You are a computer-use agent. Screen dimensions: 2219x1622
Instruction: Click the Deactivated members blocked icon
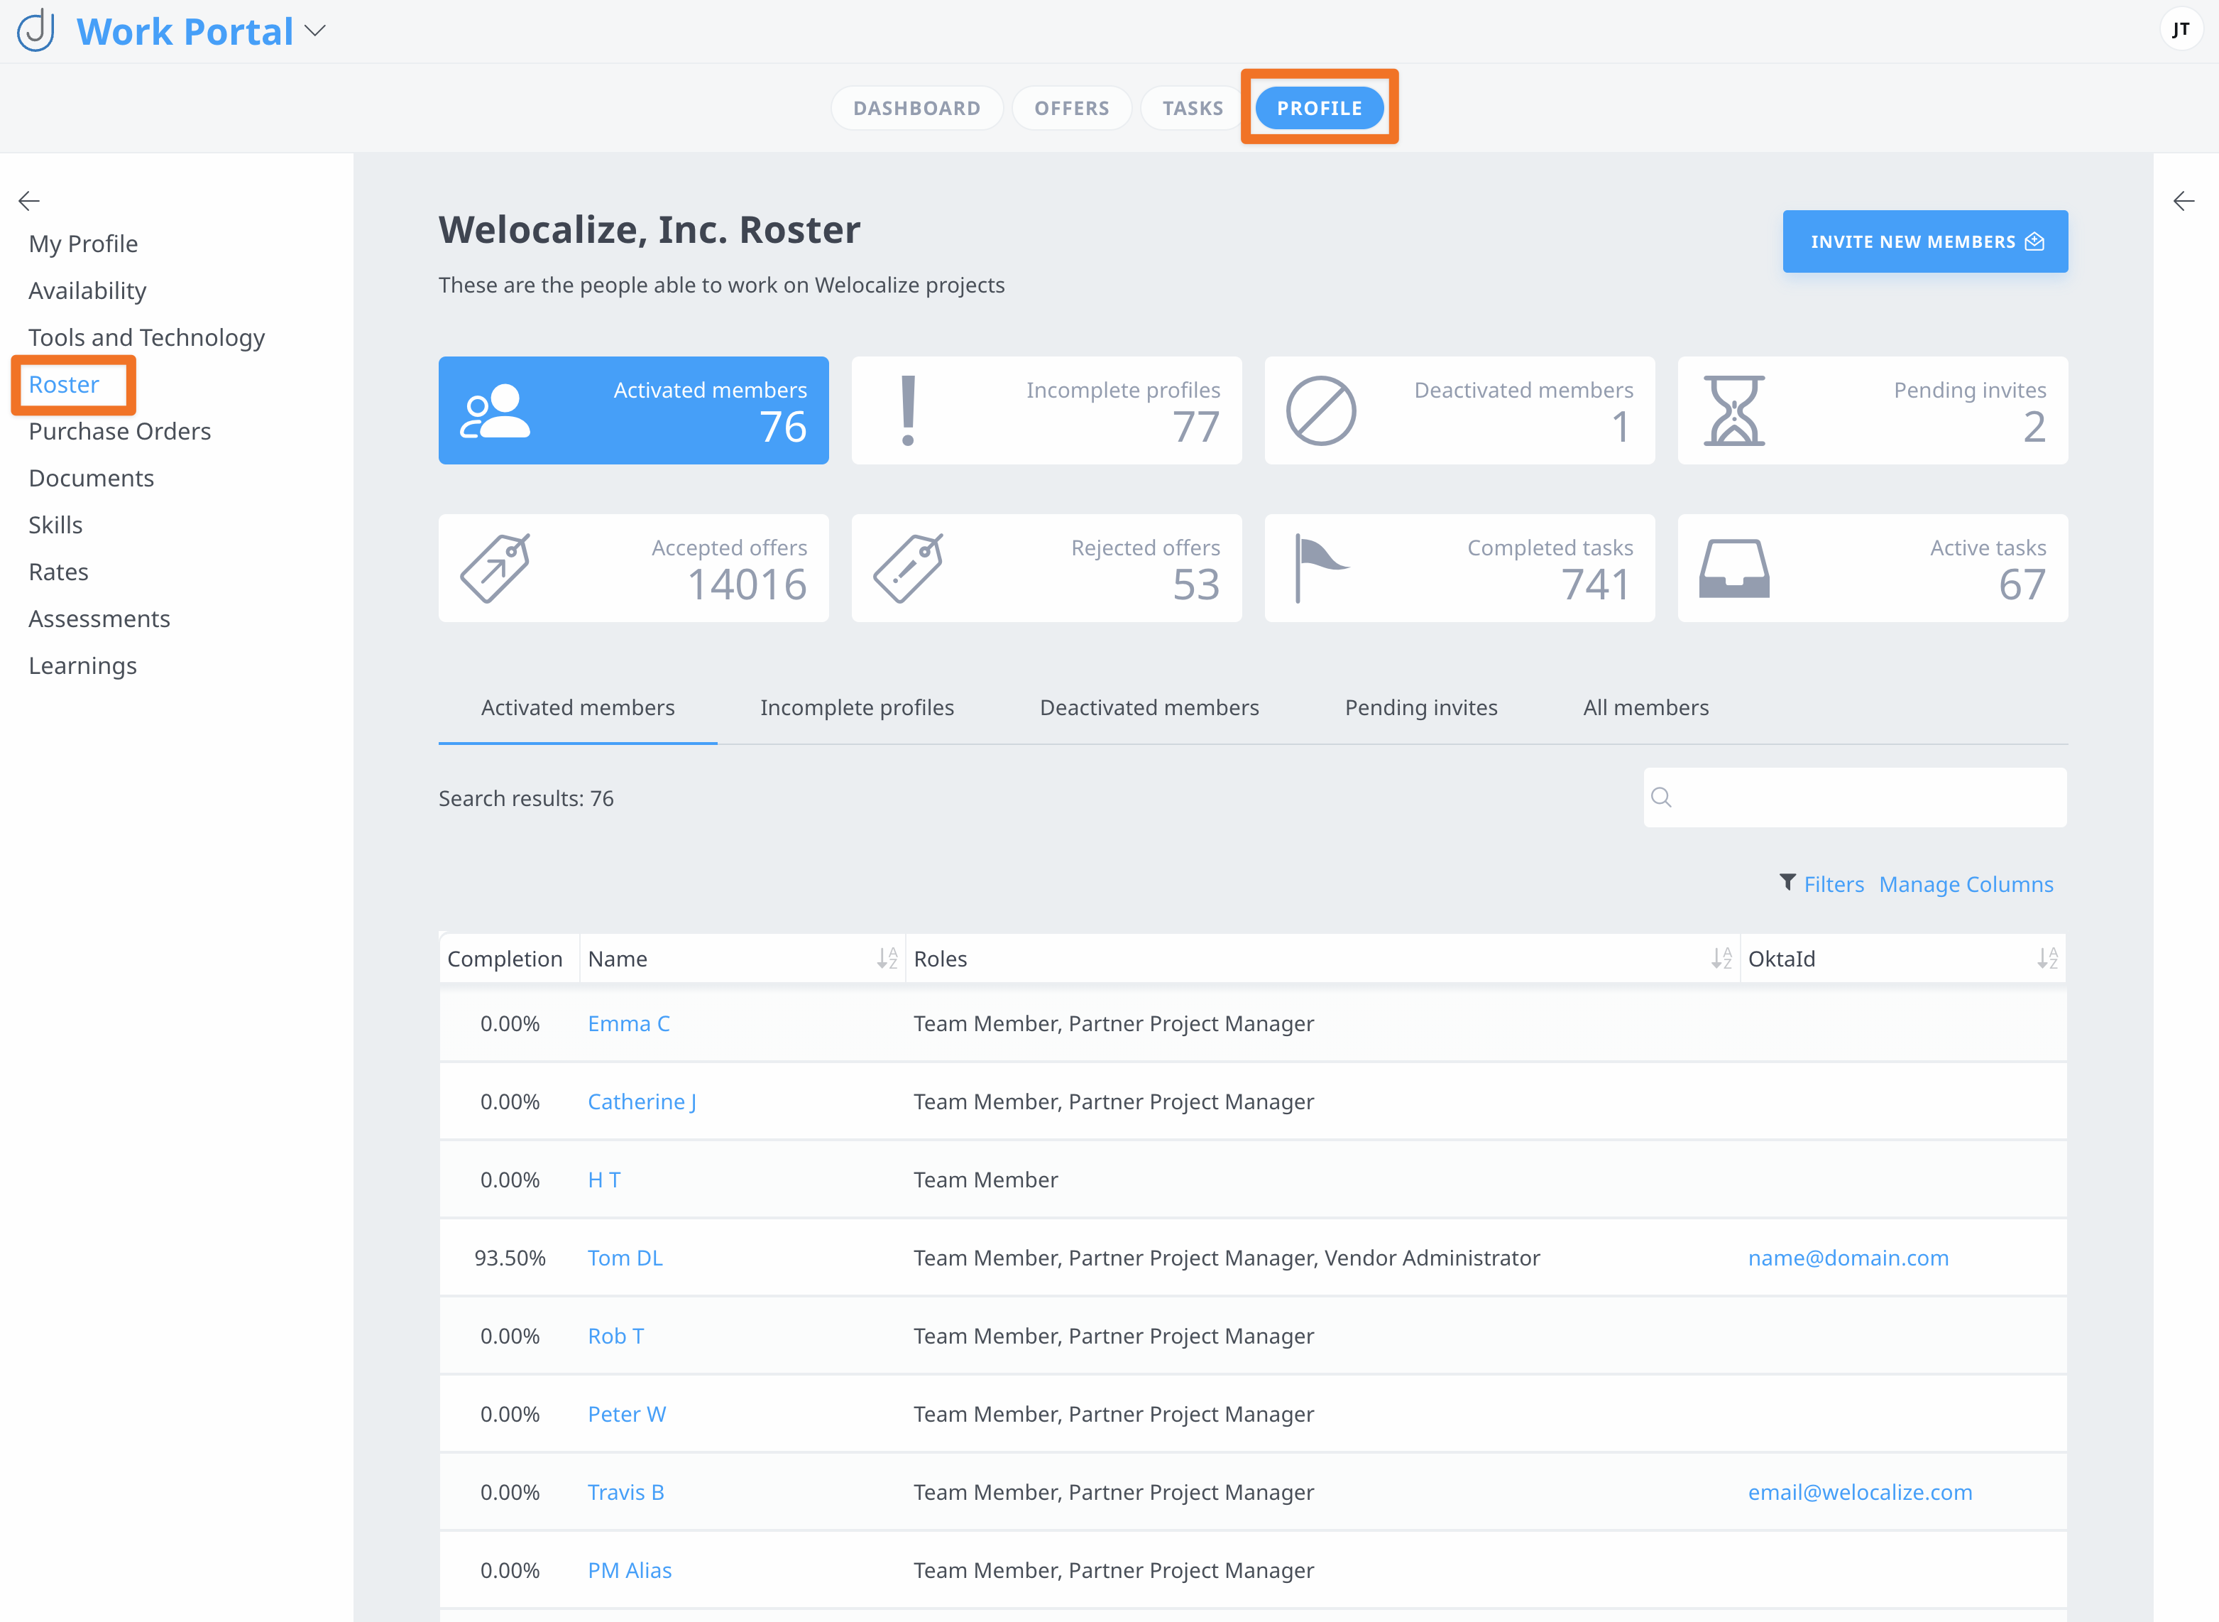(1321, 410)
